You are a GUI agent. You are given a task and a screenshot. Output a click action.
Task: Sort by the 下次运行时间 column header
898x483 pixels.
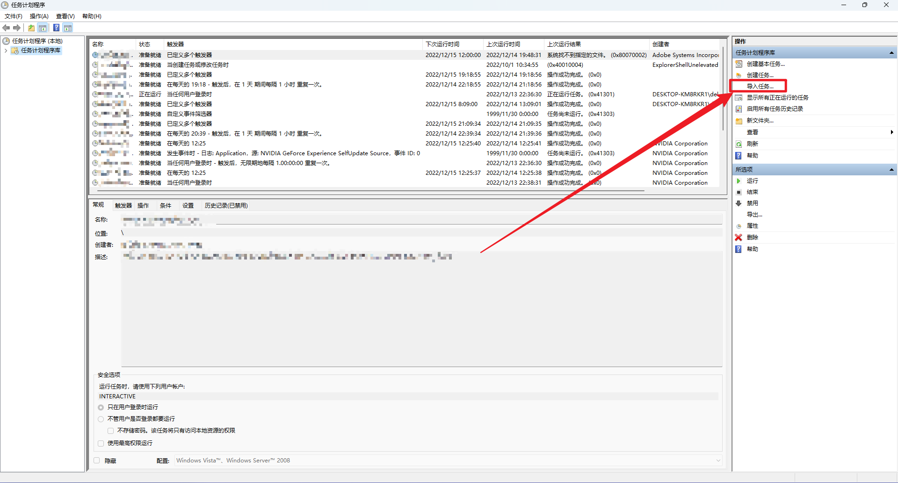(453, 44)
